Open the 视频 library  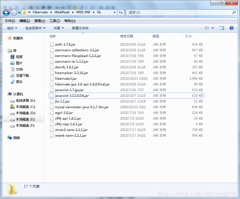click(x=16, y=57)
